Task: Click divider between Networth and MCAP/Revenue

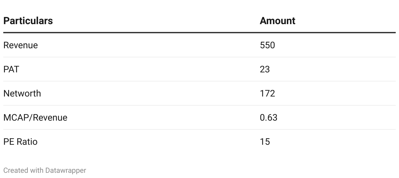Action: (199, 105)
